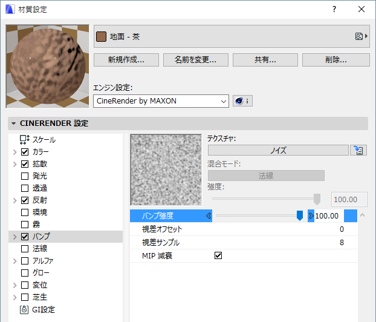Image resolution: width=376 pixels, height=322 pixels.
Task: Click the 視差オフセット value 0
Action: click(x=342, y=229)
